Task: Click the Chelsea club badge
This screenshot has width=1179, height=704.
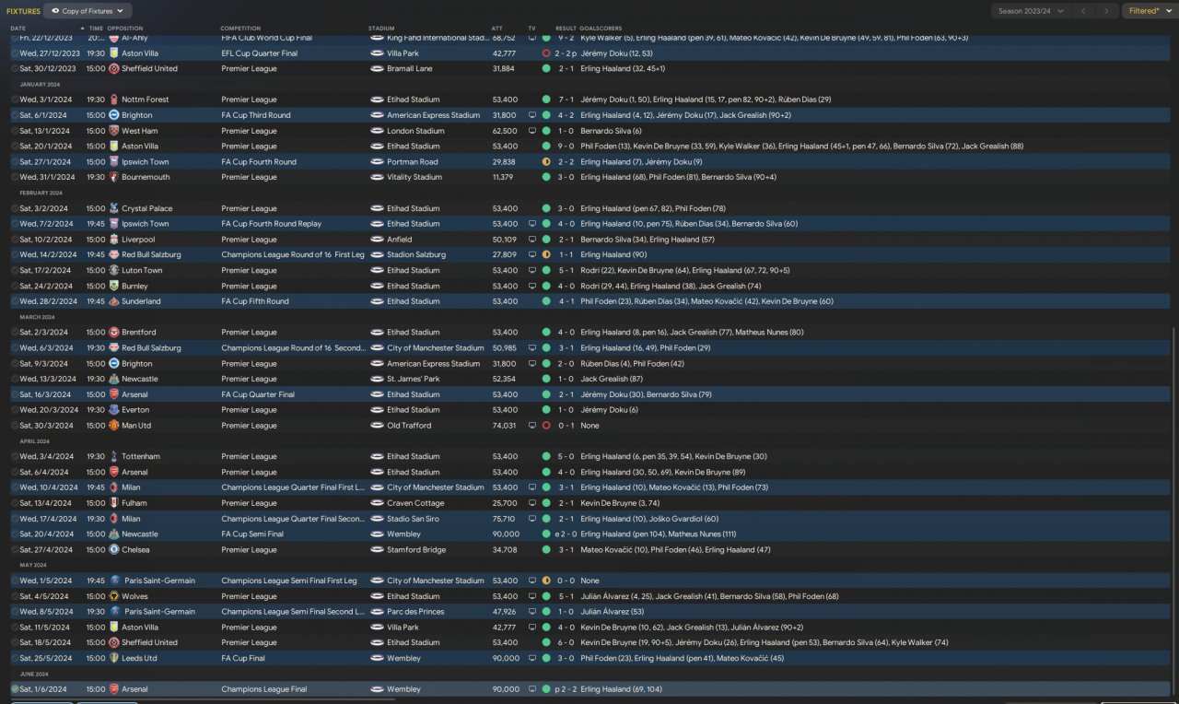Action: tap(114, 549)
